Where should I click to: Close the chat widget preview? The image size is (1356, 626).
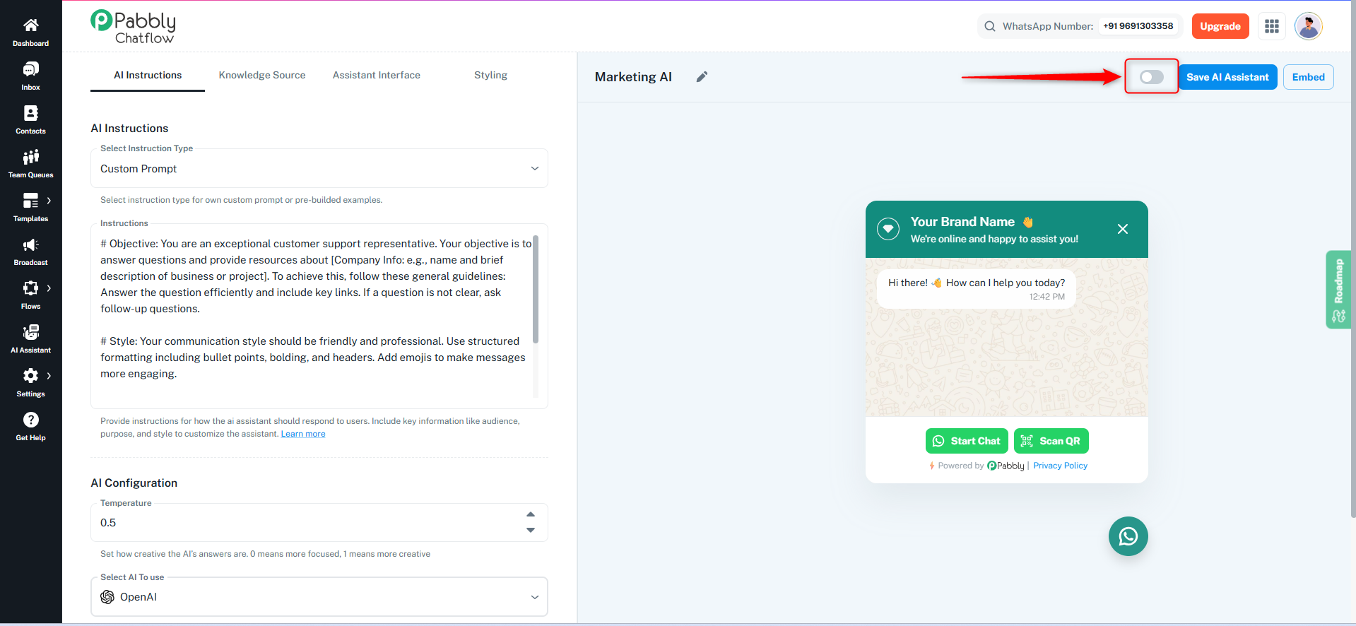coord(1123,229)
